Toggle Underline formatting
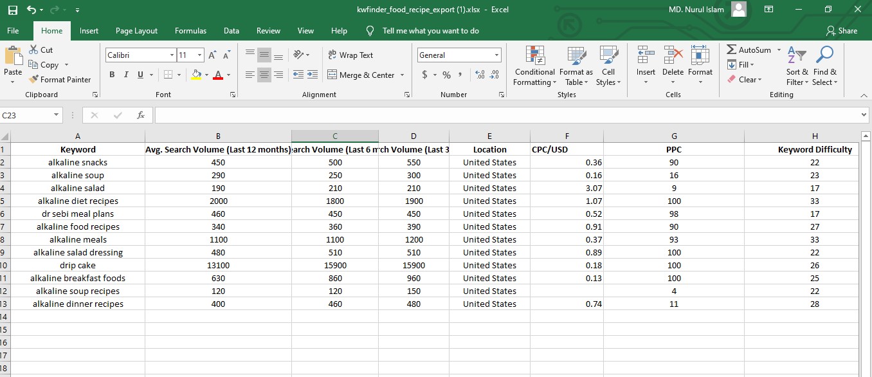Image resolution: width=872 pixels, height=377 pixels. click(140, 75)
